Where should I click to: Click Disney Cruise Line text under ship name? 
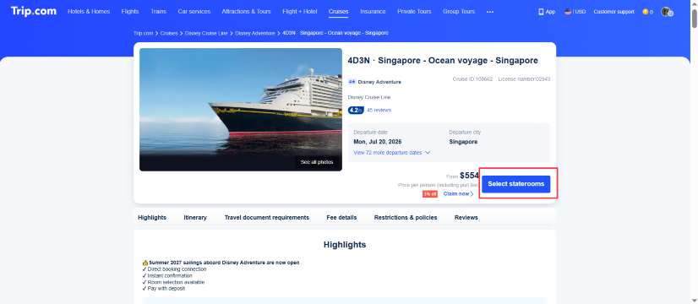point(369,97)
